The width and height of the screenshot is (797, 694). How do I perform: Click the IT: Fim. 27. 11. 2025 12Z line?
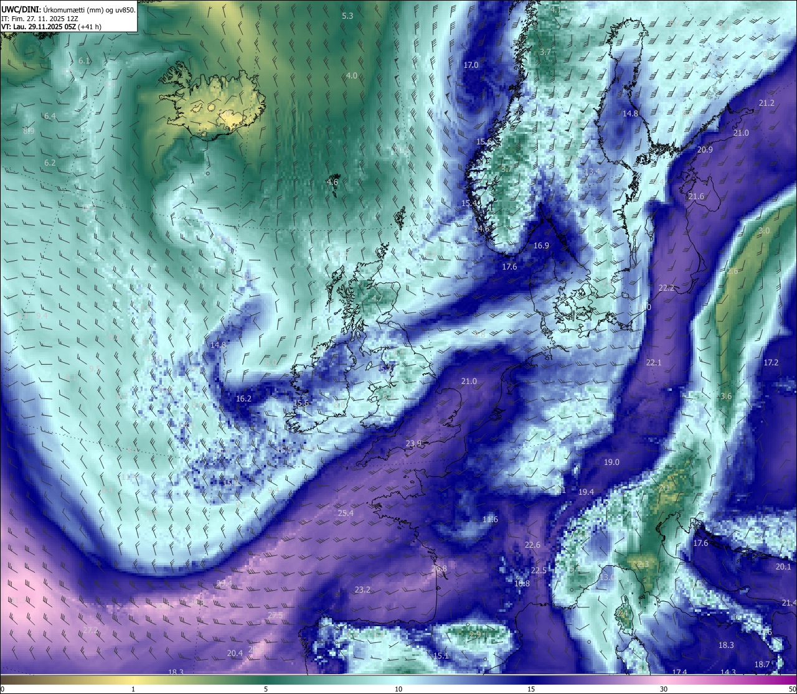click(x=40, y=19)
